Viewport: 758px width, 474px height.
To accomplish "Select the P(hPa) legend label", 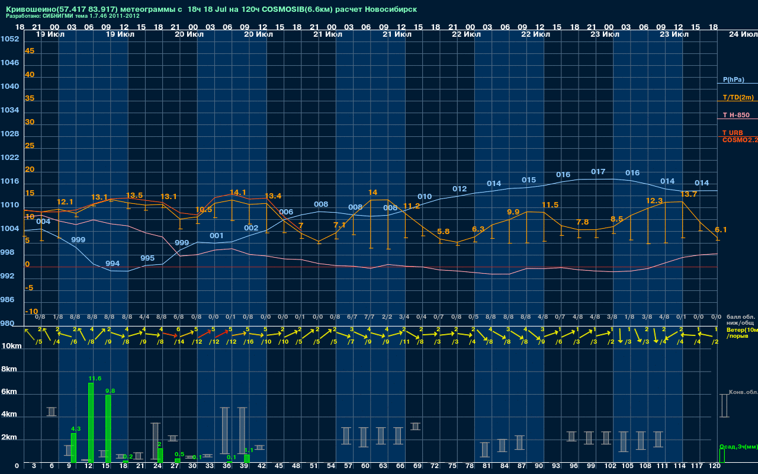I will [x=734, y=79].
